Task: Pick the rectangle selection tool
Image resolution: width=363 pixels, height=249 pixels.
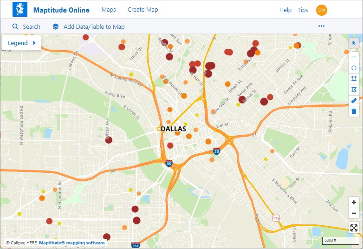Action: click(x=354, y=79)
